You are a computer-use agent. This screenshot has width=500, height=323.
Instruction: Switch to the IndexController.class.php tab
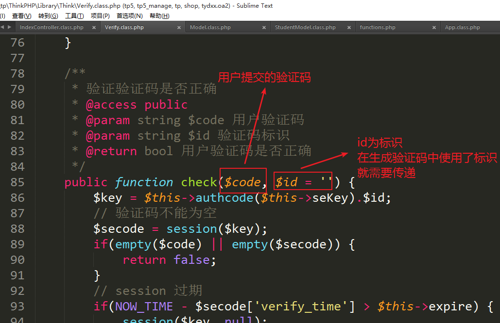pos(52,28)
